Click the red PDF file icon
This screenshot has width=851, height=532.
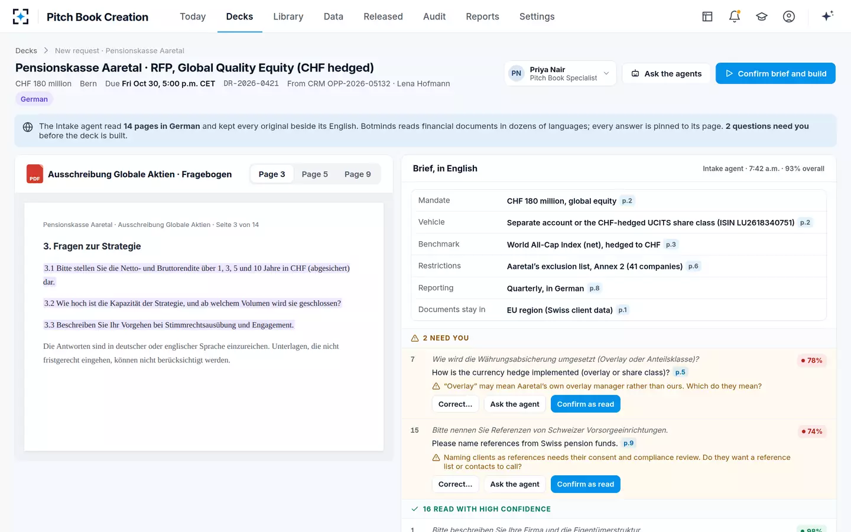(x=35, y=174)
